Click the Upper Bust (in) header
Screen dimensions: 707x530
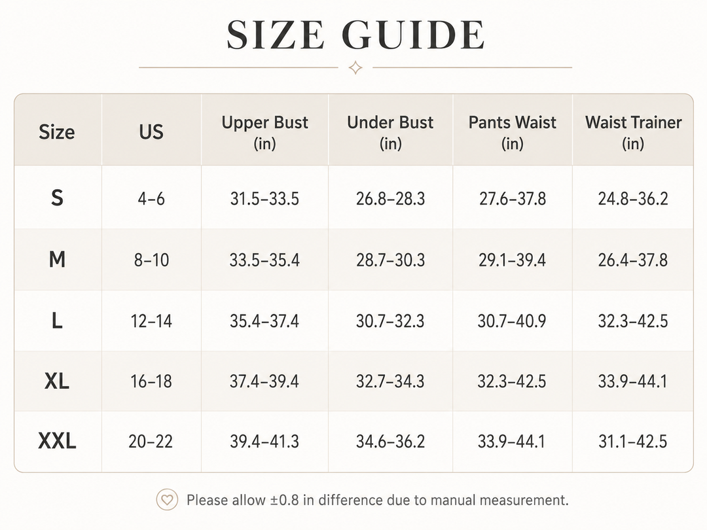coord(264,132)
